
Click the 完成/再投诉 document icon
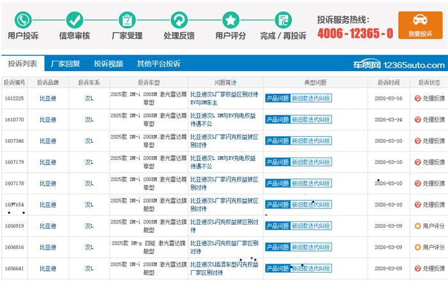point(283,19)
